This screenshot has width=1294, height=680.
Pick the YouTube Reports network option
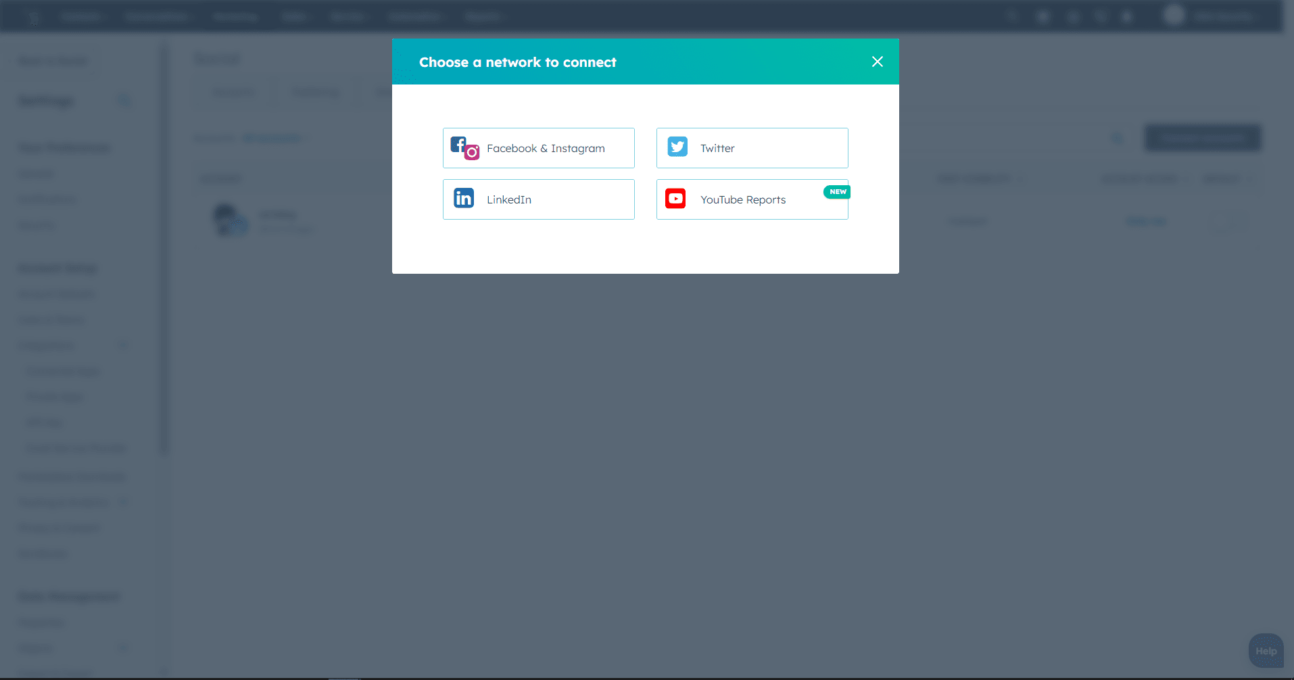tap(752, 199)
